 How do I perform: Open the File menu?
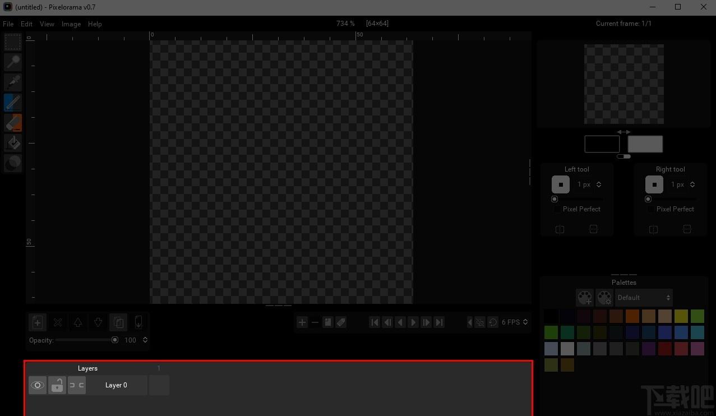[8, 24]
